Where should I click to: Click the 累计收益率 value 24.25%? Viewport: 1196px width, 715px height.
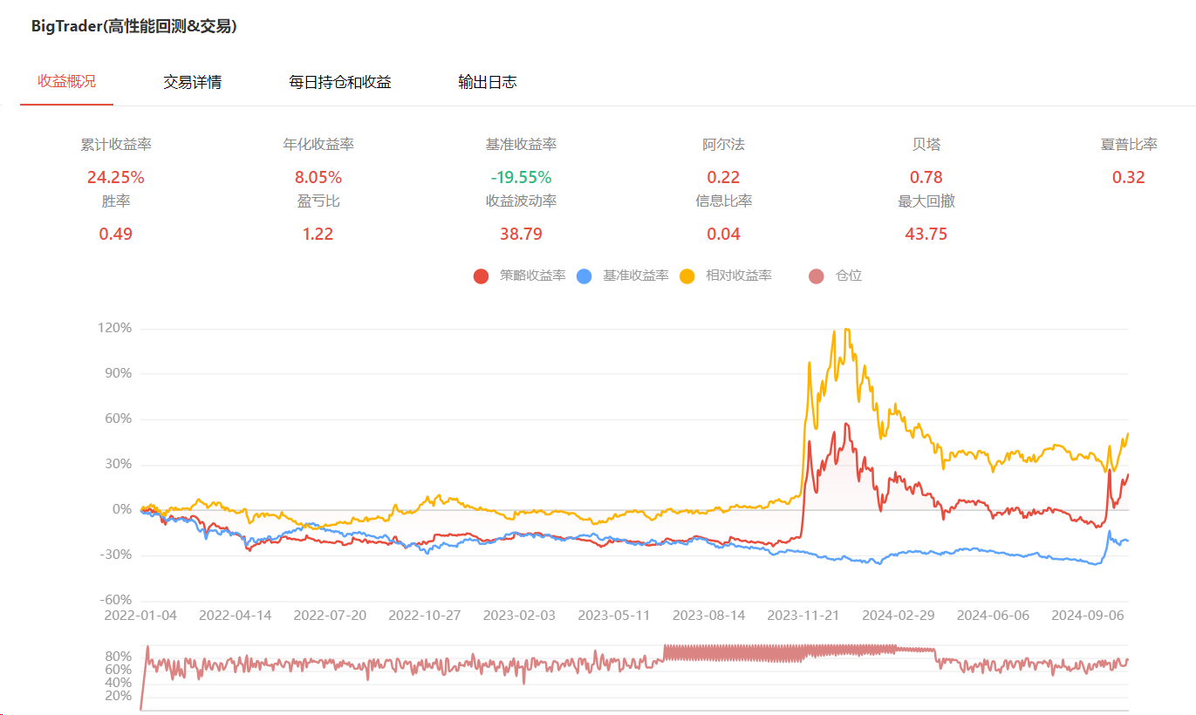[116, 177]
